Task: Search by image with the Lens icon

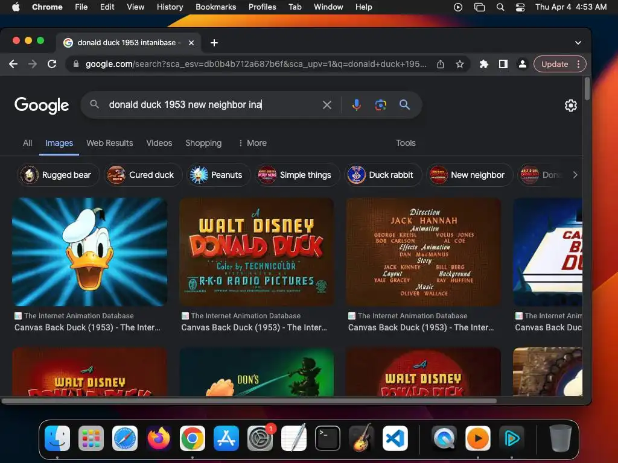Action: [x=380, y=105]
